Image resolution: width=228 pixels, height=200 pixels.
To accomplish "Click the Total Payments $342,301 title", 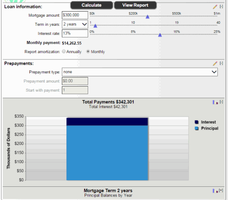I will (x=108, y=102).
